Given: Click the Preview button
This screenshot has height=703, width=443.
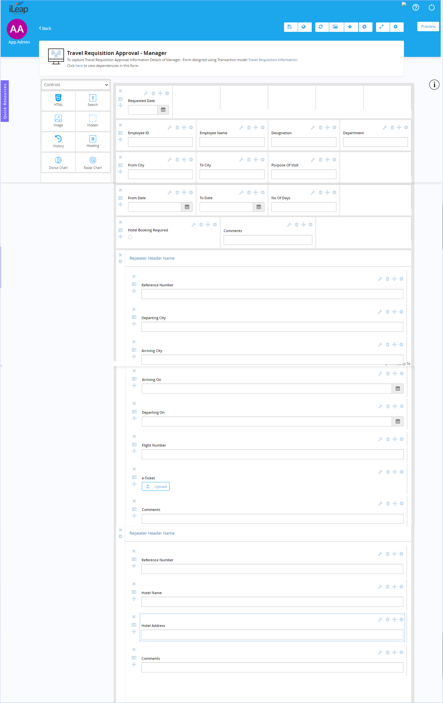Looking at the screenshot, I should pos(428,27).
